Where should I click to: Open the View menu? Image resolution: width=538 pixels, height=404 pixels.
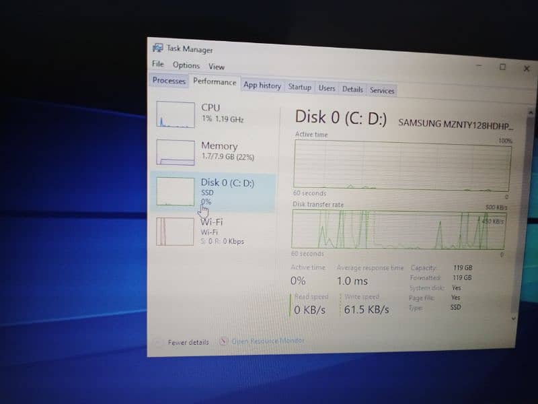pos(216,66)
